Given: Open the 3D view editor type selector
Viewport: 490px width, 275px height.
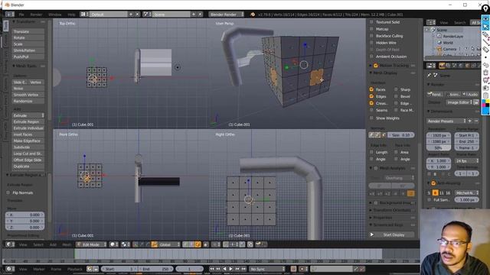Looking at the screenshot, I should click(10, 244).
